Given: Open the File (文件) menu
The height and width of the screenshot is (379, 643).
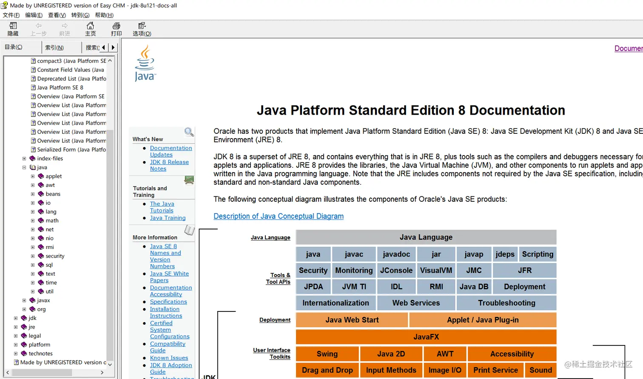Looking at the screenshot, I should [x=11, y=15].
